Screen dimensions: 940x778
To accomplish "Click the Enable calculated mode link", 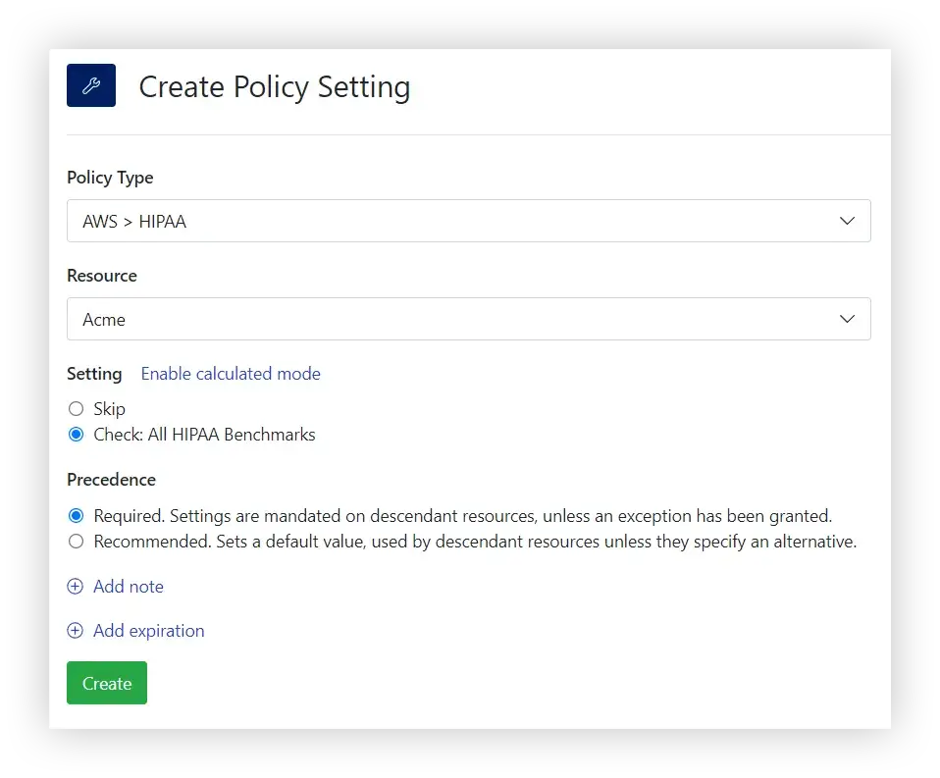I will (x=231, y=374).
